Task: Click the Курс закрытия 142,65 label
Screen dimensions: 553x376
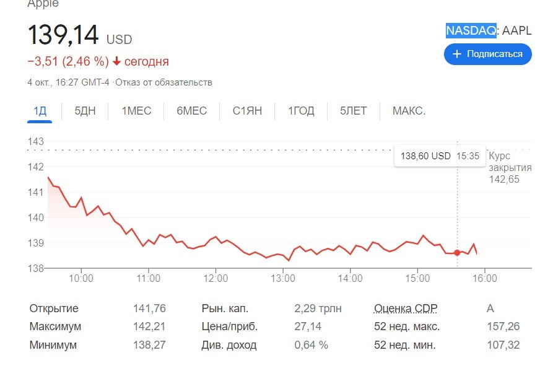Action: coord(510,168)
